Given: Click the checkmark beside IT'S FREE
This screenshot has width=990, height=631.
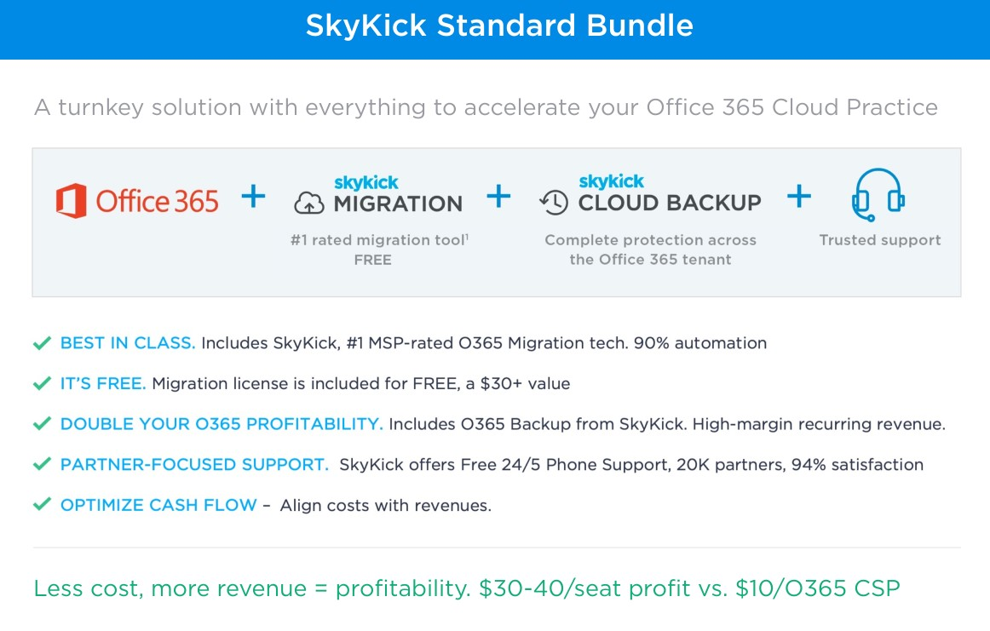Looking at the screenshot, I should (x=42, y=384).
